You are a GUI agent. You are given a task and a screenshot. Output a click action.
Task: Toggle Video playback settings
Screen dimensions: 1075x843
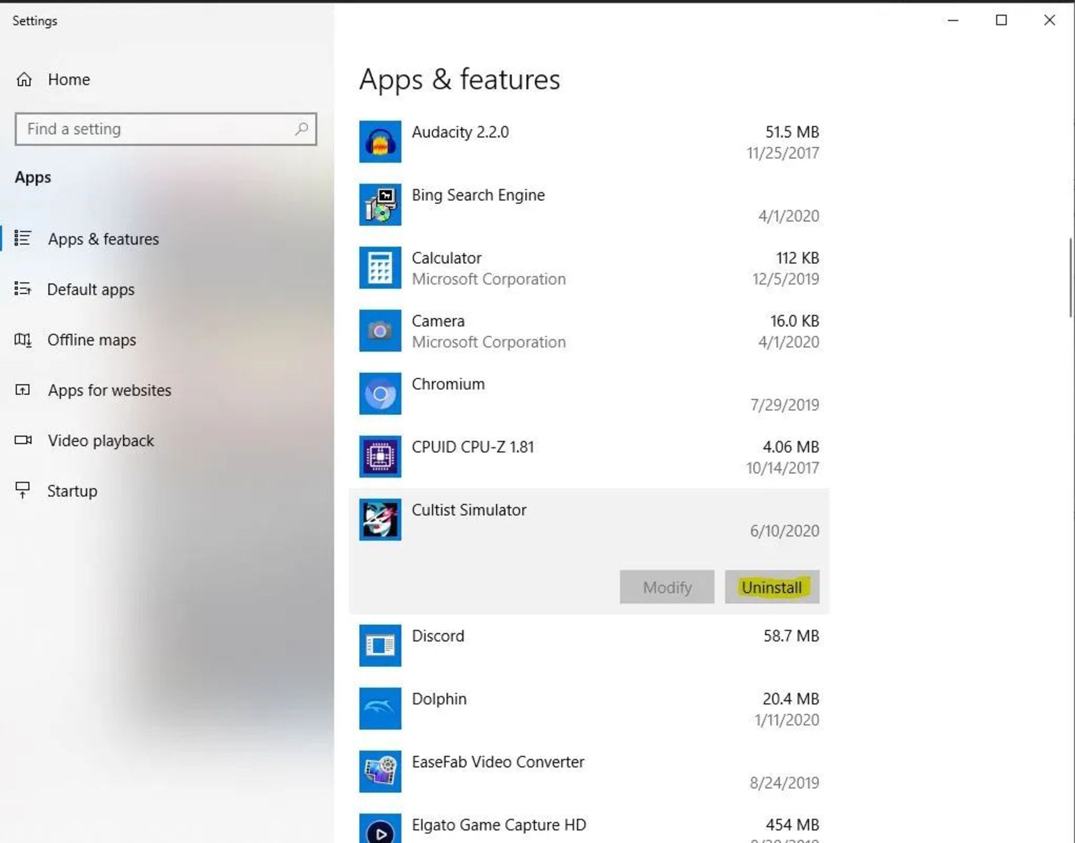coord(101,440)
